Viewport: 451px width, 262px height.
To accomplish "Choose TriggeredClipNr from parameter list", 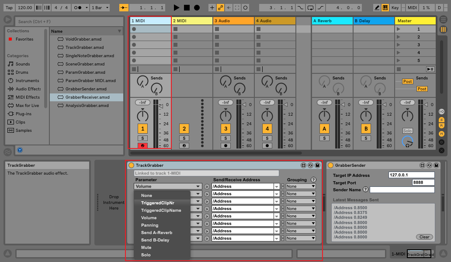I will 158,203.
